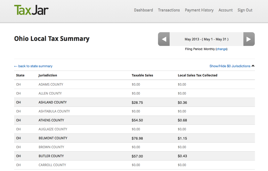
Task: Select BELMONT COUNTY jurisdiction cell
Action: coord(53,138)
